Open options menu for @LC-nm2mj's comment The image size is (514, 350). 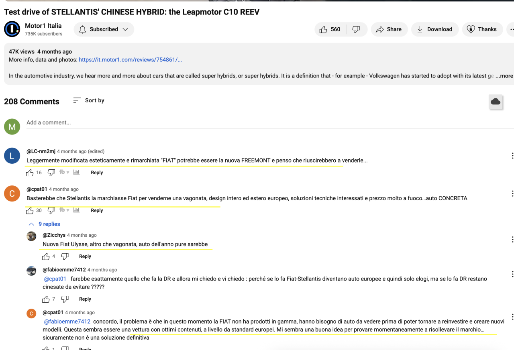(512, 156)
